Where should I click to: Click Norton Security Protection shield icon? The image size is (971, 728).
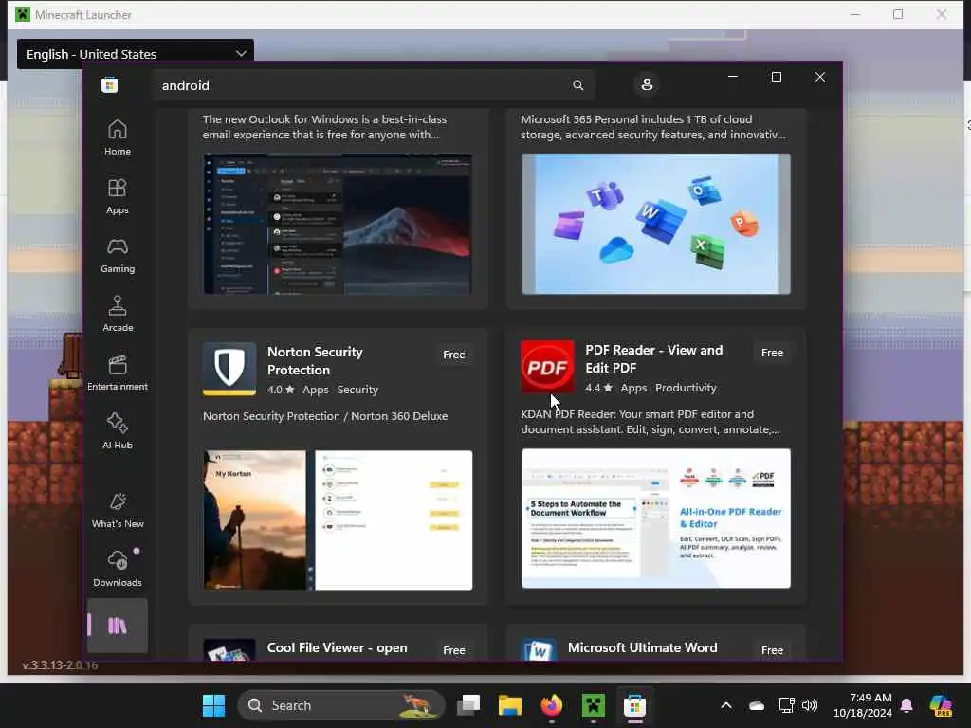229,369
